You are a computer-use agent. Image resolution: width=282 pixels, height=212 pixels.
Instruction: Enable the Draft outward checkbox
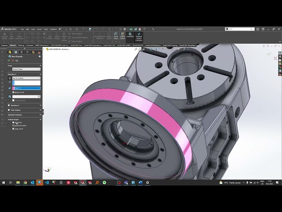coord(13,100)
